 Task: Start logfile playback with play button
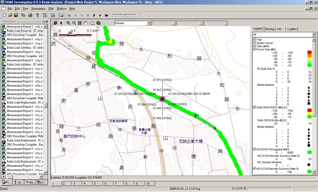click(x=100, y=15)
